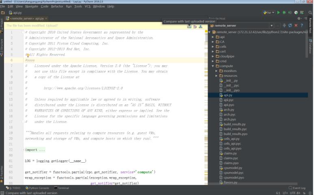
Task: Click Compare with last uploaded version icon
Action: 189,27
